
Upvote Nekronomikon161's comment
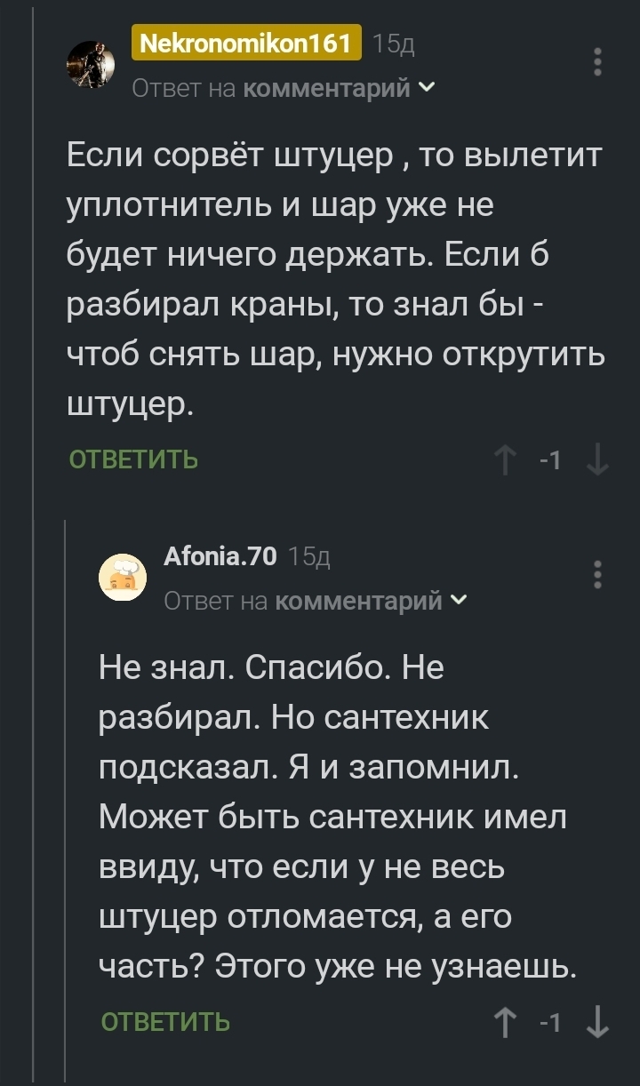pos(506,460)
